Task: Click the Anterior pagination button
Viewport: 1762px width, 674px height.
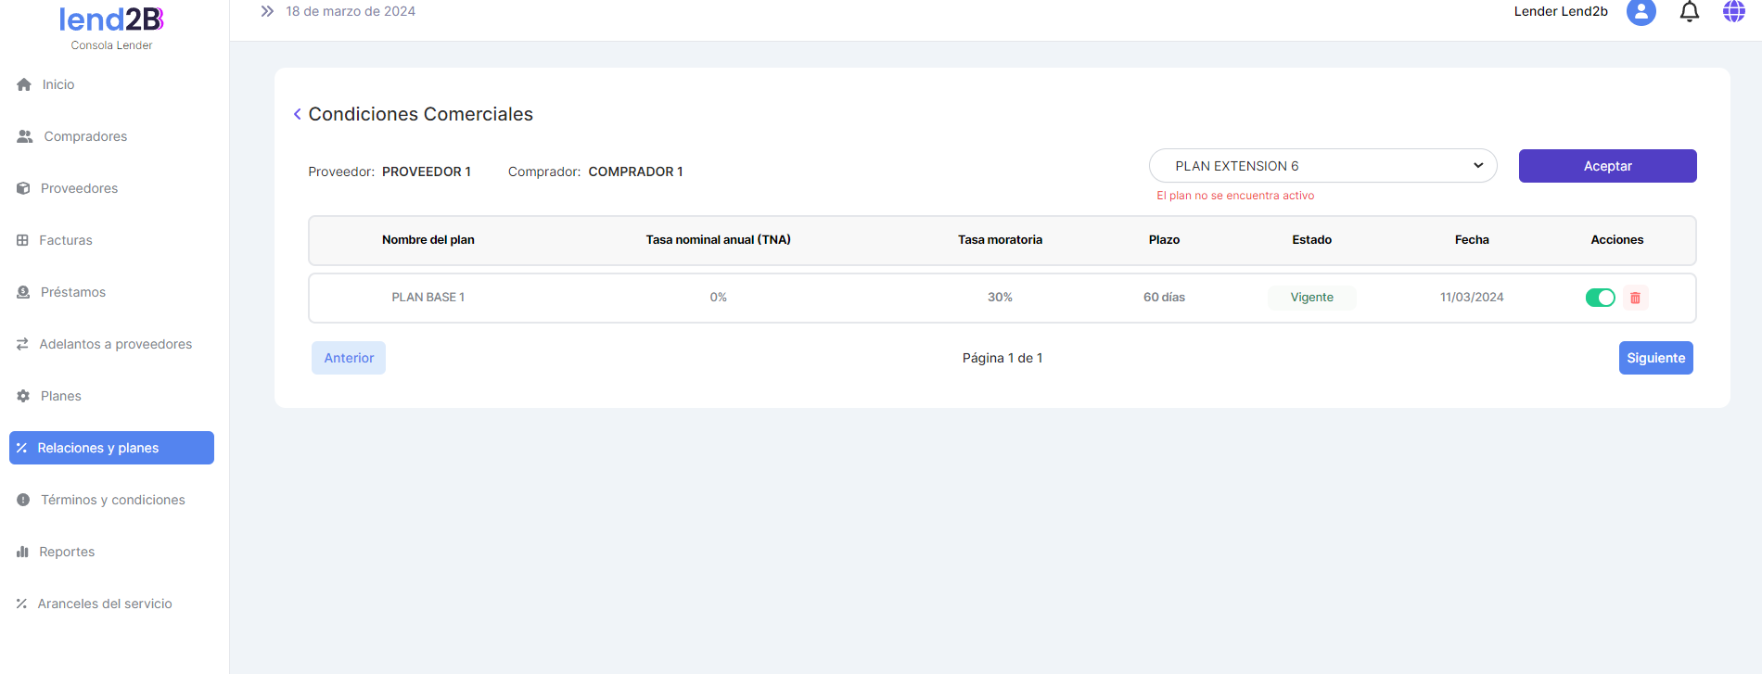Action: 349,358
